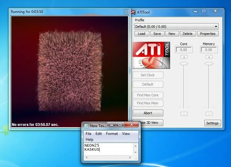
Task: Close the ATITool window
Action: [x=216, y=11]
